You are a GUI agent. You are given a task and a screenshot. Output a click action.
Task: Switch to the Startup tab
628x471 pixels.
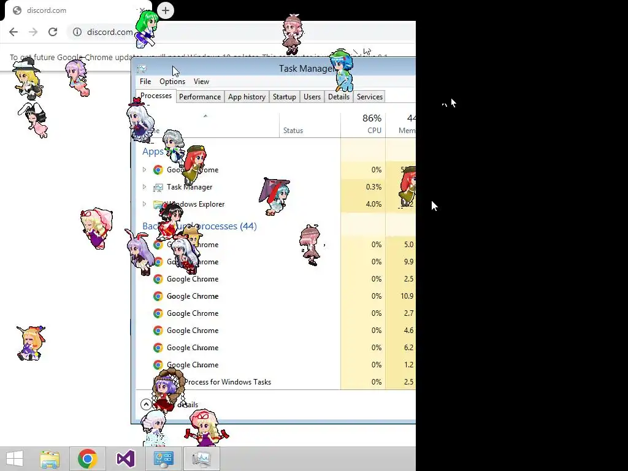click(285, 97)
